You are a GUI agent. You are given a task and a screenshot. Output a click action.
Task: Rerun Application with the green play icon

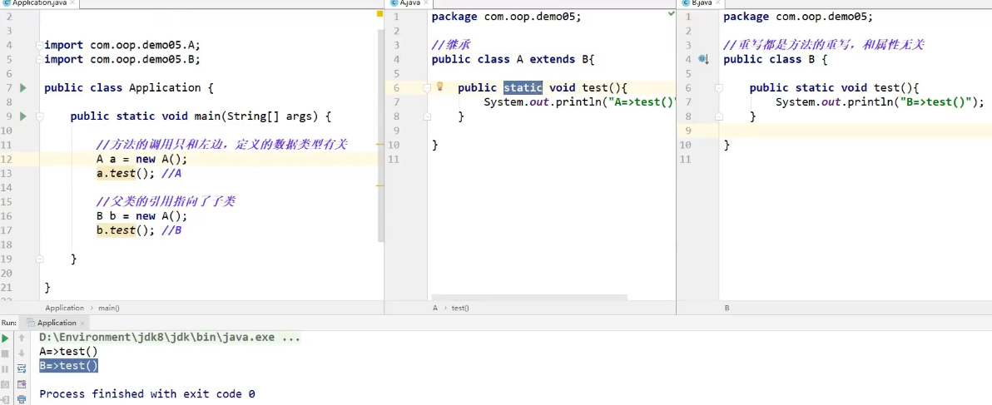click(x=6, y=338)
